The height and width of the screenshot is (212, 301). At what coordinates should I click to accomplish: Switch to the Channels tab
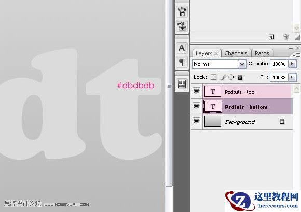[x=236, y=53]
